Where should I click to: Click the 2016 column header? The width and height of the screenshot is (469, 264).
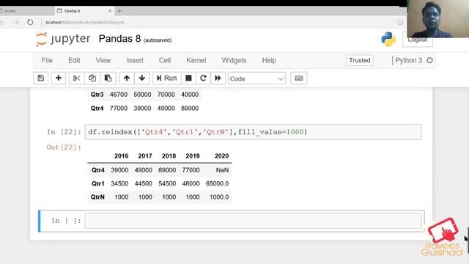tap(121, 156)
